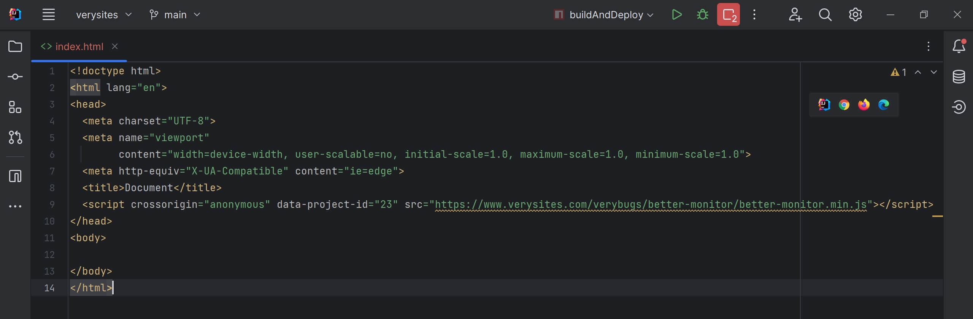Image resolution: width=973 pixels, height=319 pixels.
Task: Open editor tab options menu
Action: [929, 46]
